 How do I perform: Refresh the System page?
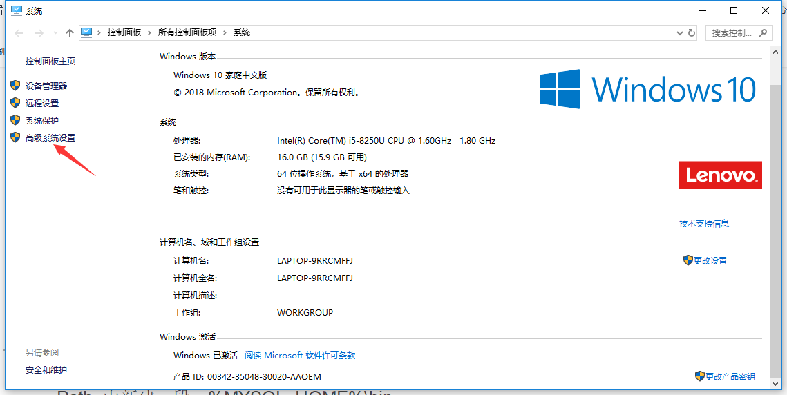click(692, 32)
